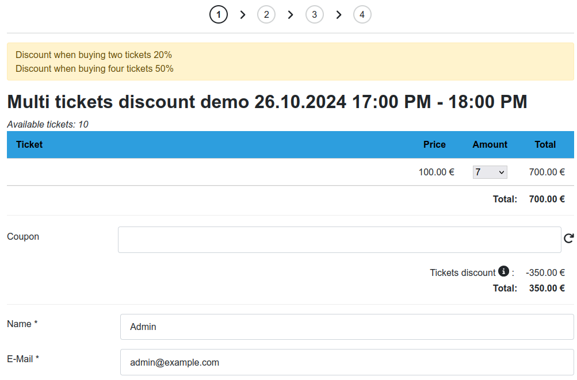Focus the Coupon input field

click(339, 240)
